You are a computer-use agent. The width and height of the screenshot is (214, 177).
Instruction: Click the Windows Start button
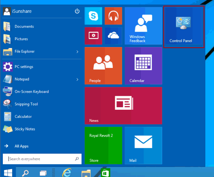coord(8,172)
